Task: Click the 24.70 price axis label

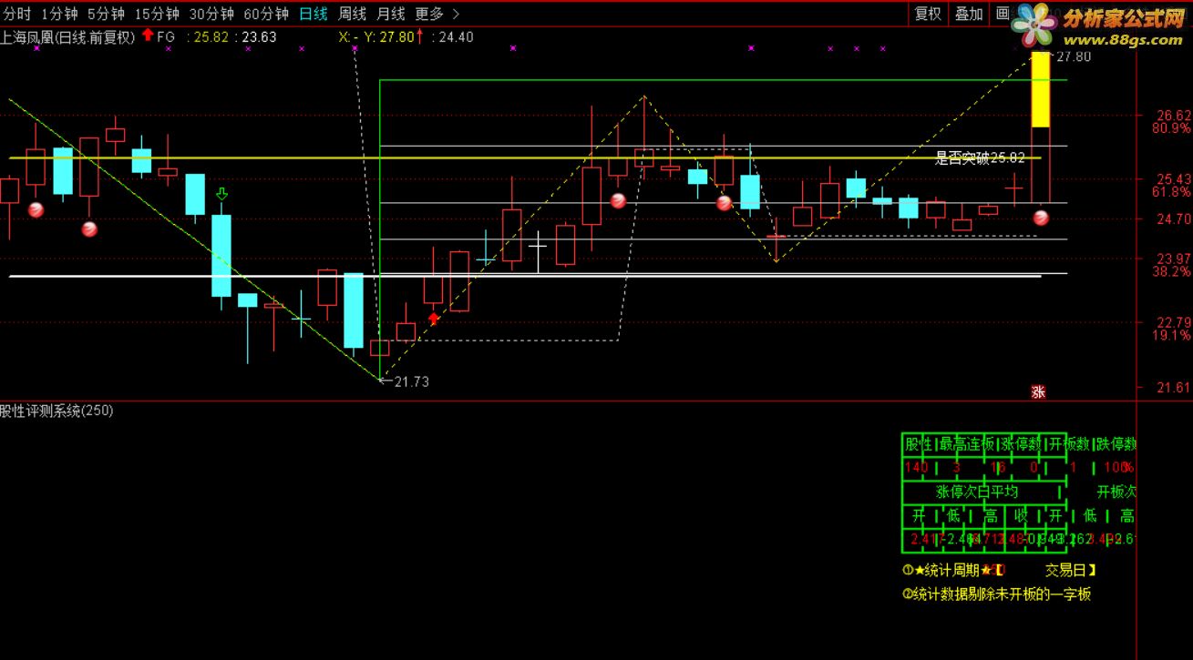Action: [1173, 218]
